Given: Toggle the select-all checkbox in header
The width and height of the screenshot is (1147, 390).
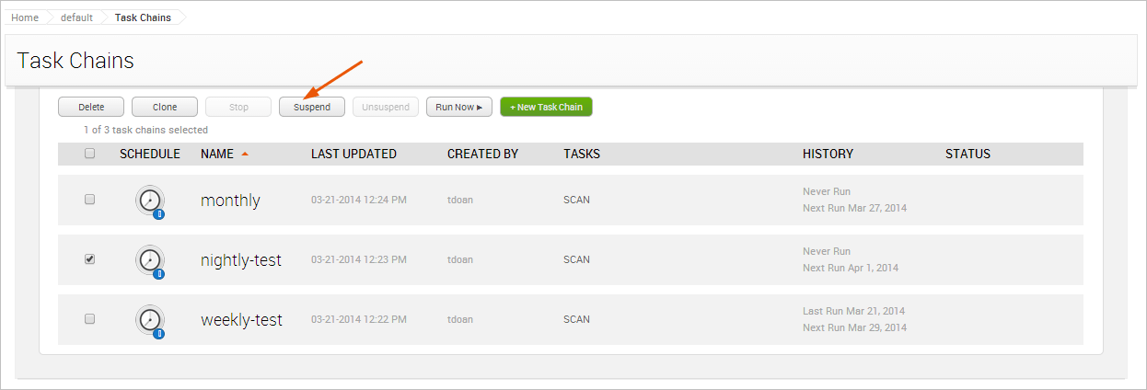Looking at the screenshot, I should 90,154.
